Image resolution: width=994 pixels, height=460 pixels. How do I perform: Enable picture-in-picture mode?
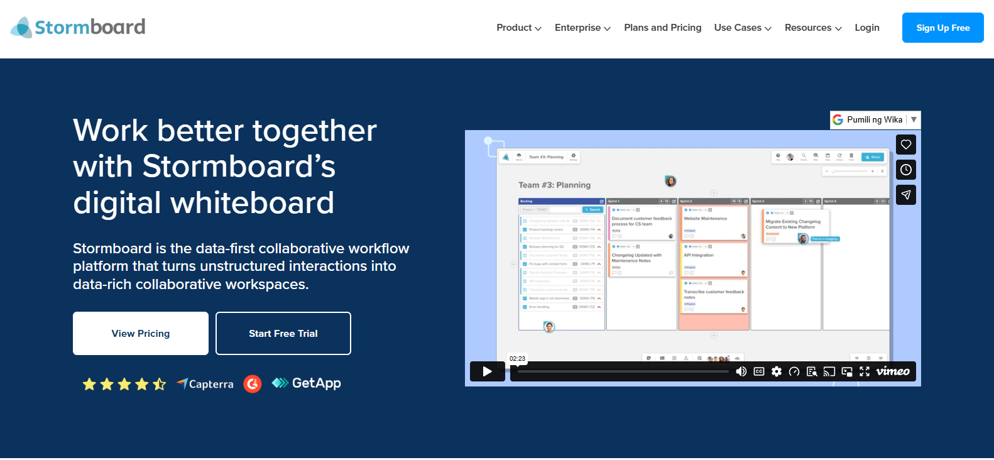pyautogui.click(x=847, y=371)
